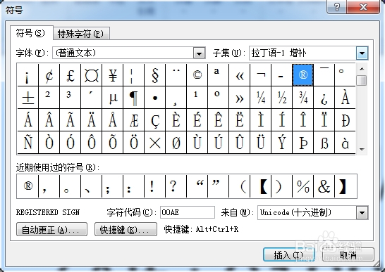This screenshot has height=272, width=385.
Task: Pick recently used ampersand symbol
Action: pos(324,186)
